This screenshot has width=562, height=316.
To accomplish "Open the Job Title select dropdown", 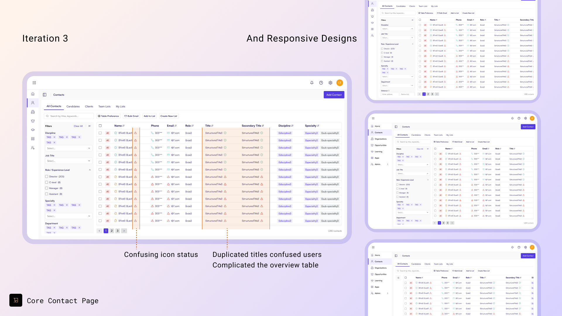I will coord(69,161).
